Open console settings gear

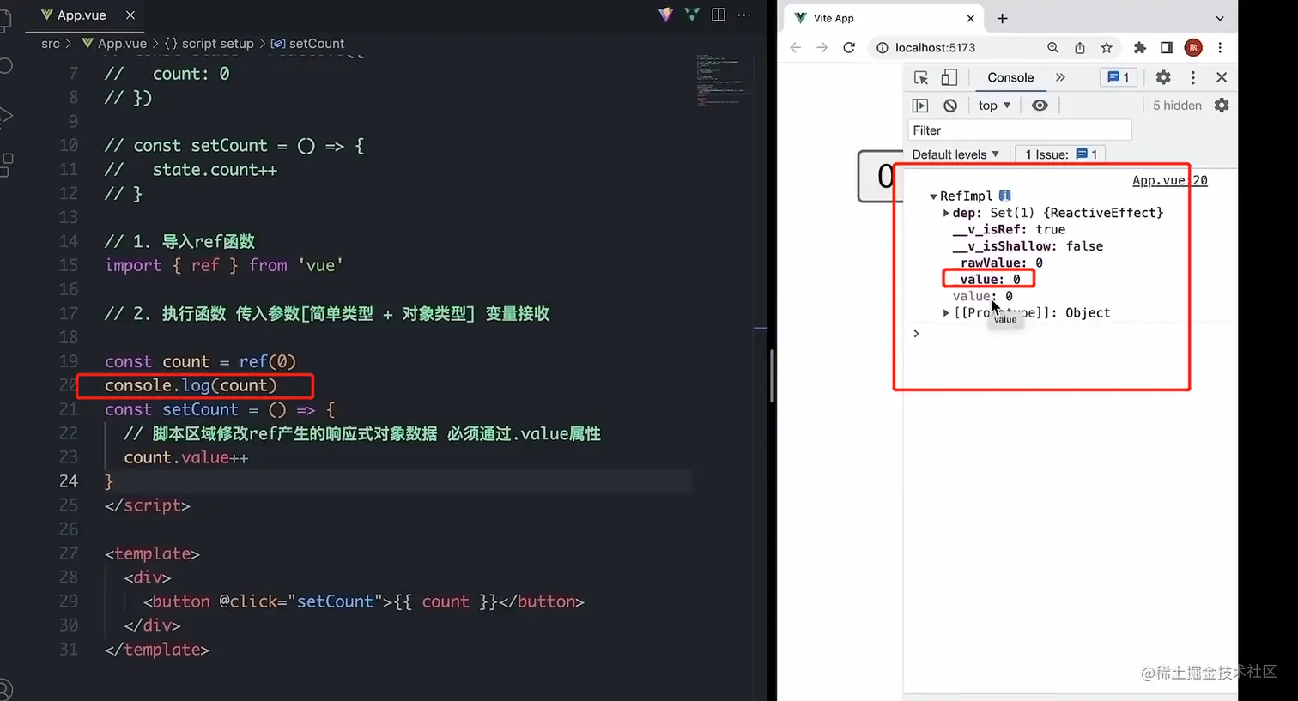click(1222, 106)
